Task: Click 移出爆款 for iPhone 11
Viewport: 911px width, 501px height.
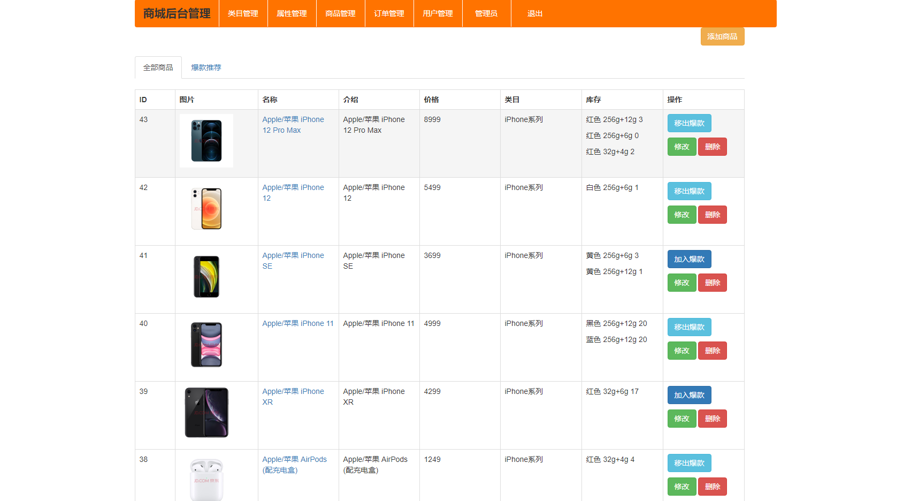Action: pyautogui.click(x=689, y=327)
